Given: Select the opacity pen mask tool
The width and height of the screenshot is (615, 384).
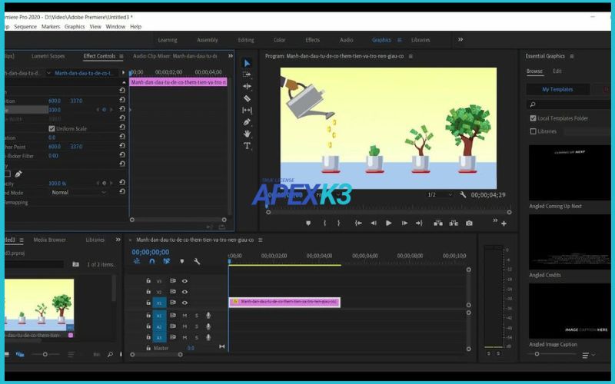Looking at the screenshot, I should click(x=18, y=174).
